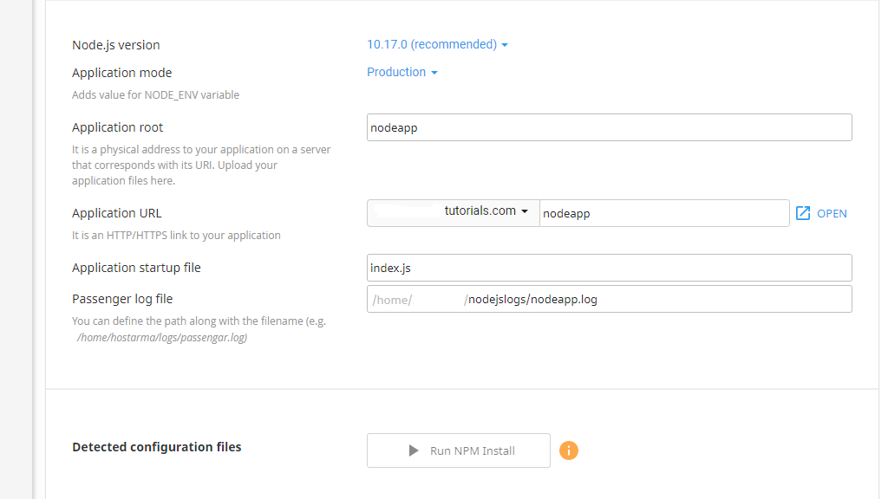Click the orange info icon beside Run NPM Install
Image resolution: width=888 pixels, height=499 pixels.
click(569, 450)
